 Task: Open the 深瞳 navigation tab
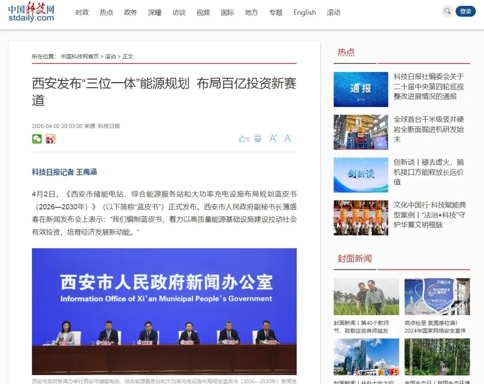(155, 13)
